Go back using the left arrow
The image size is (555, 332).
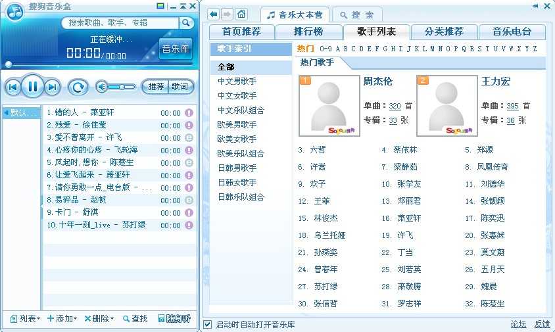[214, 14]
